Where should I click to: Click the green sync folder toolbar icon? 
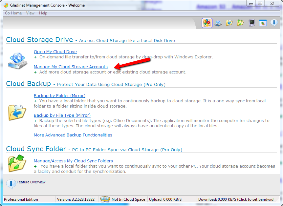pos(240,23)
